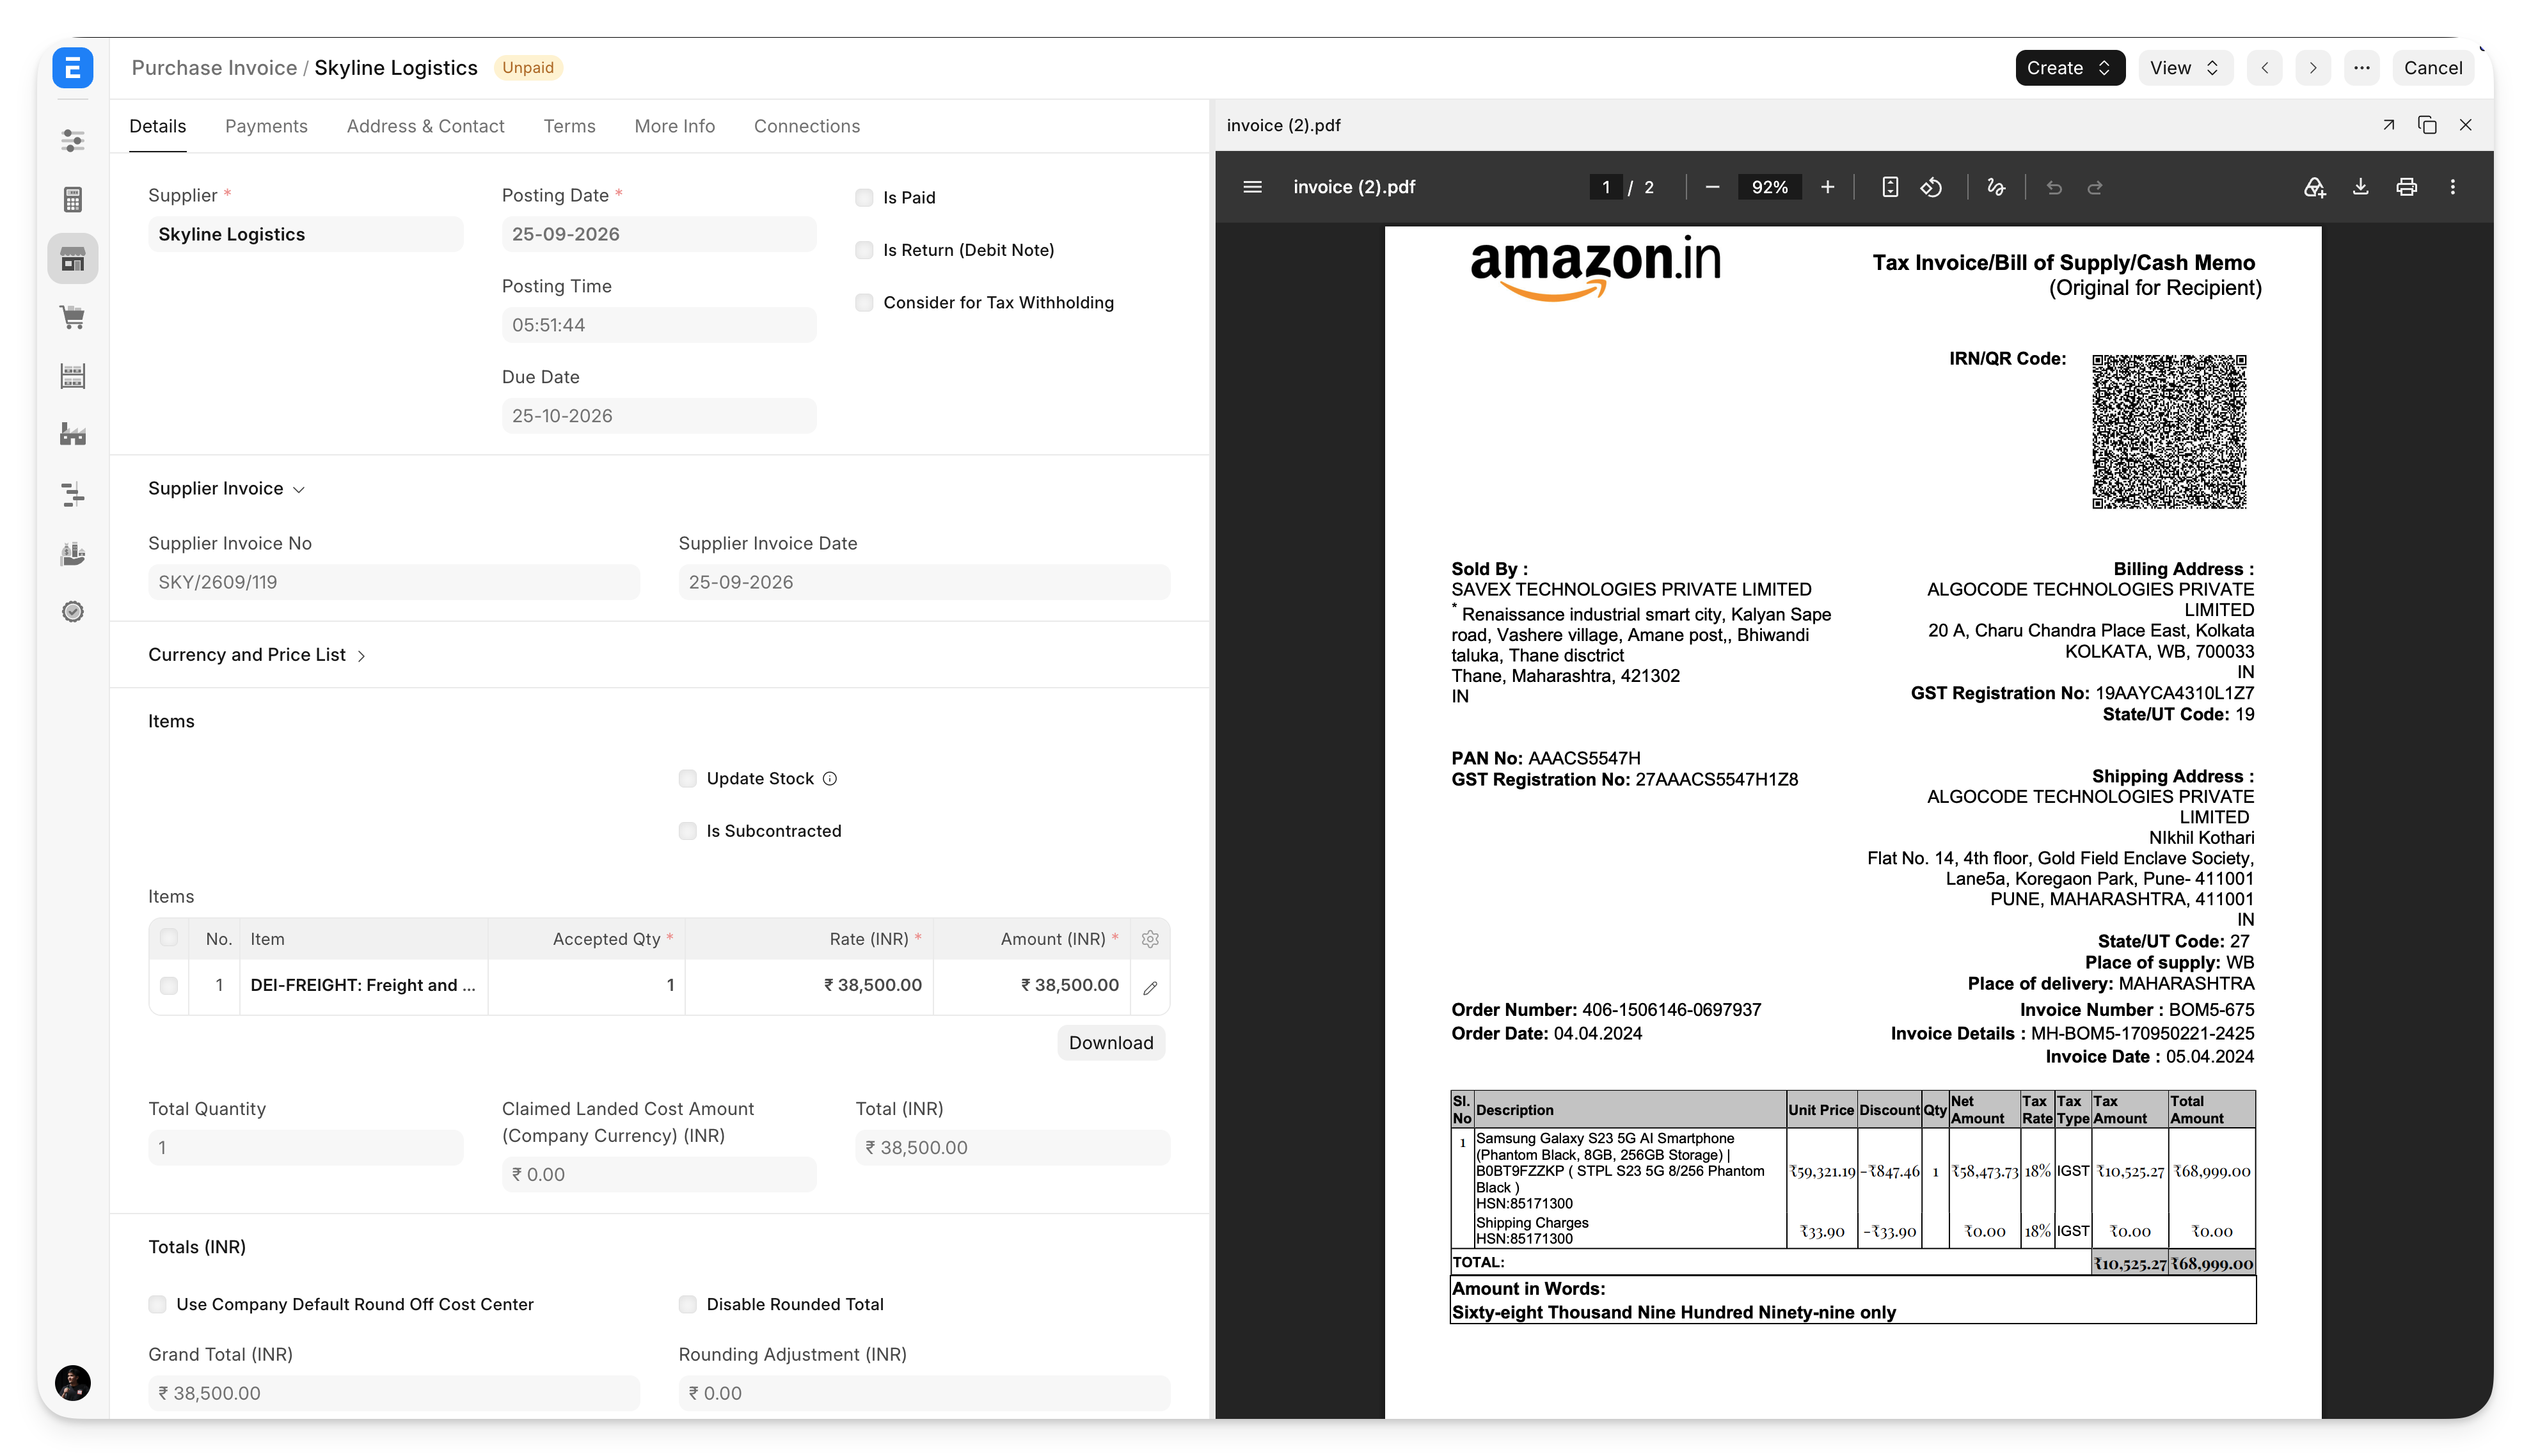Open attachment in new window arrow icon
This screenshot has width=2531, height=1456.
point(2388,125)
